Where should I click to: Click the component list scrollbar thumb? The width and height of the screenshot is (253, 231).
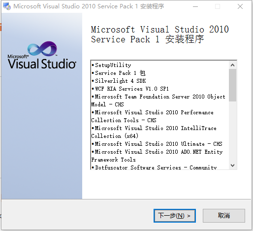232,85
